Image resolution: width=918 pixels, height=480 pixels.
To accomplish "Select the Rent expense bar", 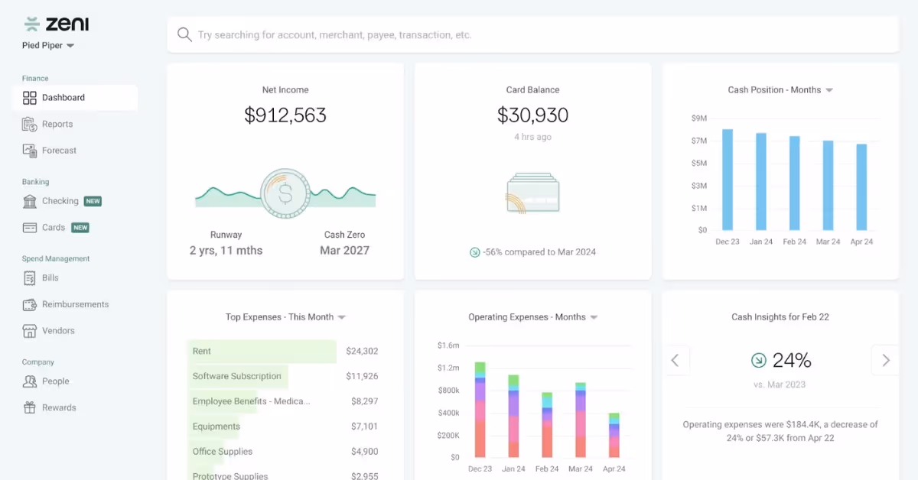I will point(262,351).
